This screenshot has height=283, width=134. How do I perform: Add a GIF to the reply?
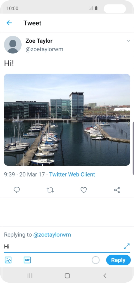[x=27, y=260]
